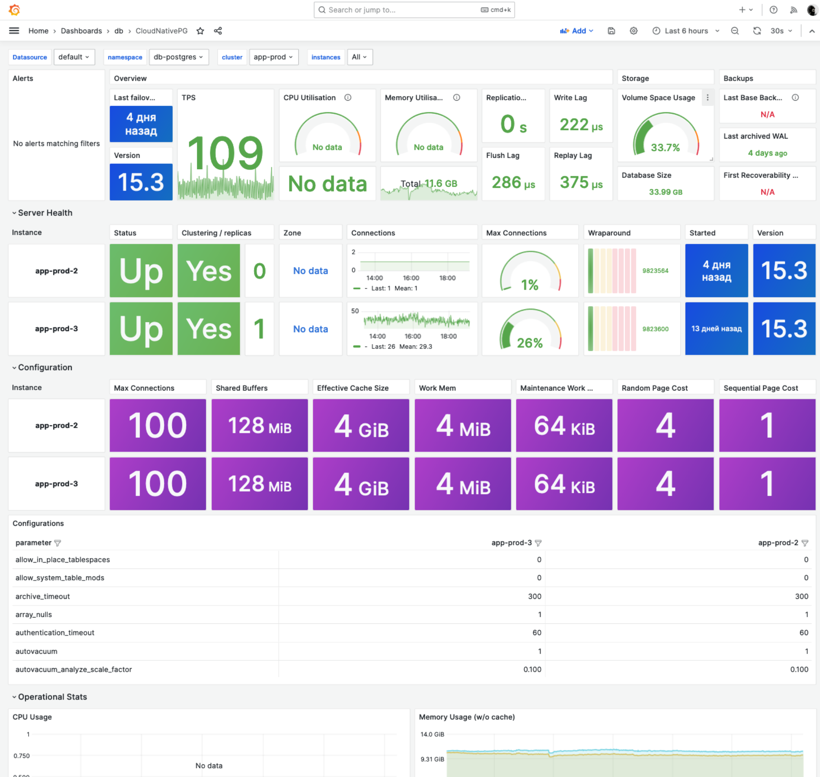Click the zoom out time range icon

tap(735, 31)
